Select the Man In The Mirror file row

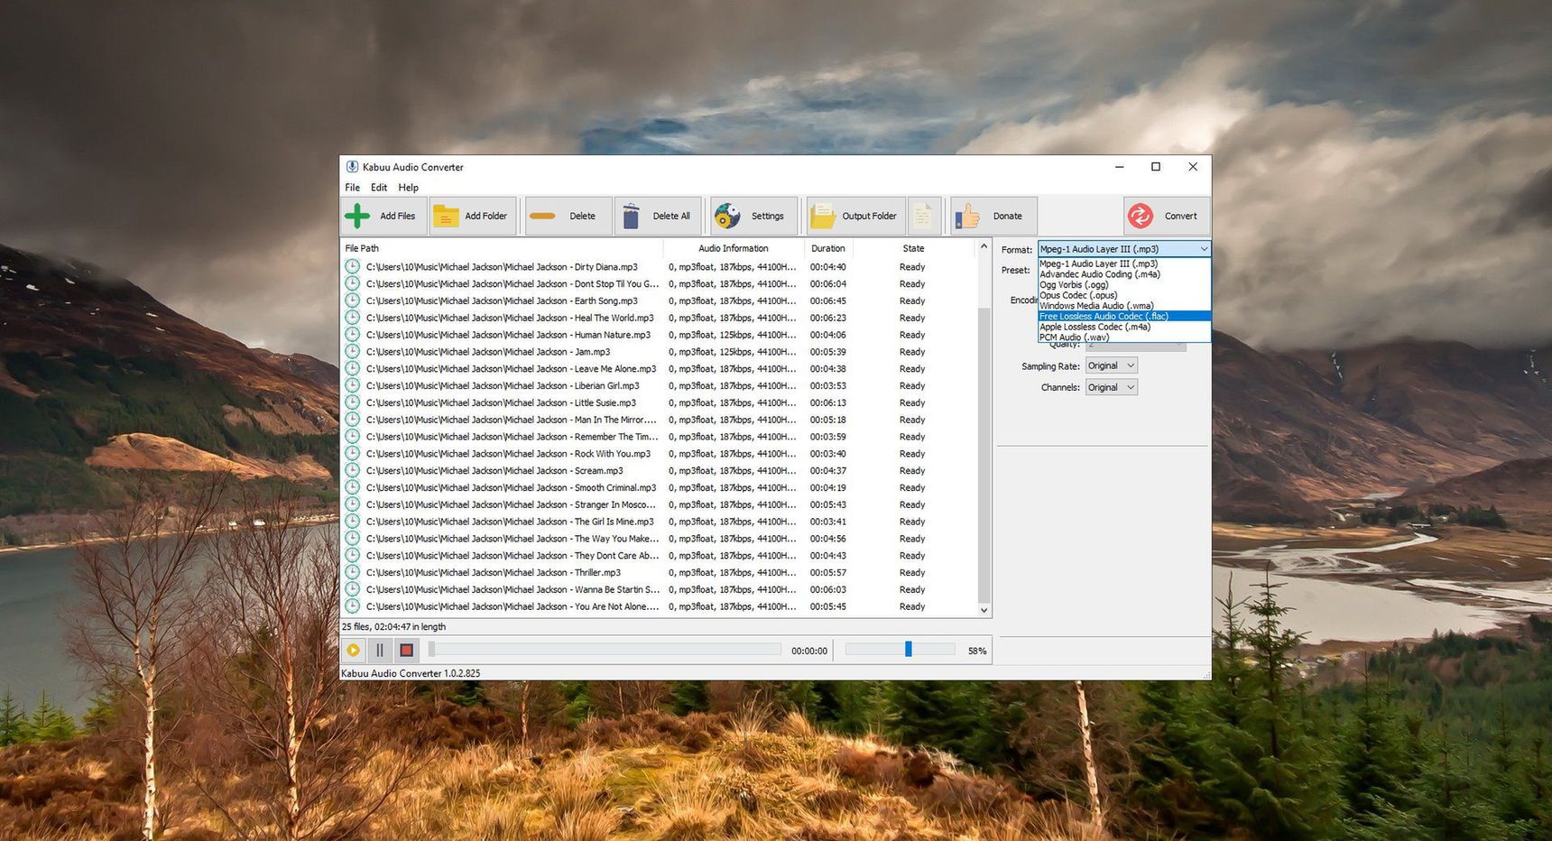[659, 420]
